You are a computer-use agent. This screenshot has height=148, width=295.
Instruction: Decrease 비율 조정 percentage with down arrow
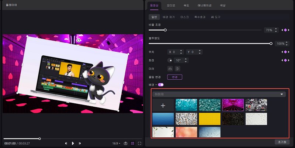tap(276, 31)
